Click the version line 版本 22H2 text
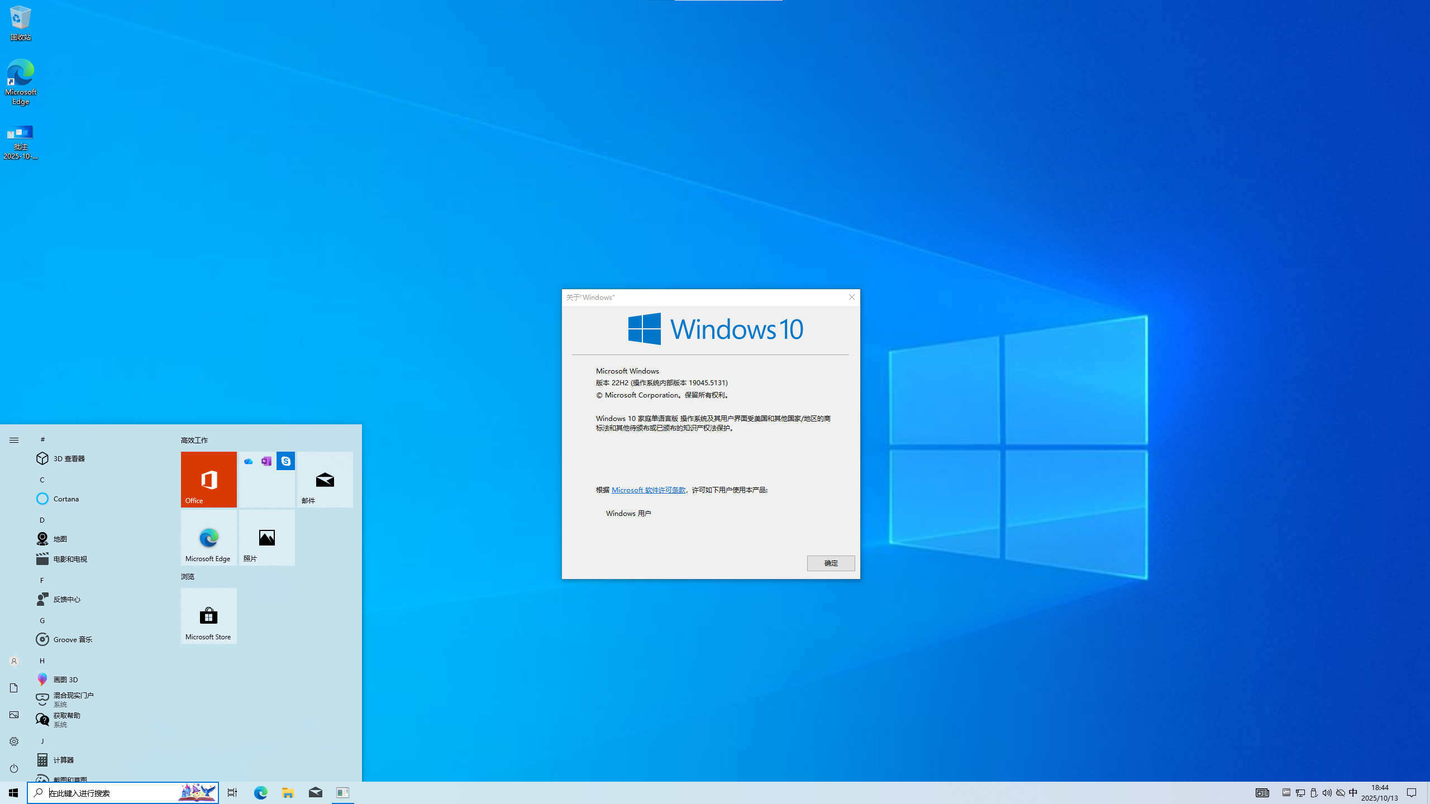Image resolution: width=1430 pixels, height=804 pixels. coord(662,383)
